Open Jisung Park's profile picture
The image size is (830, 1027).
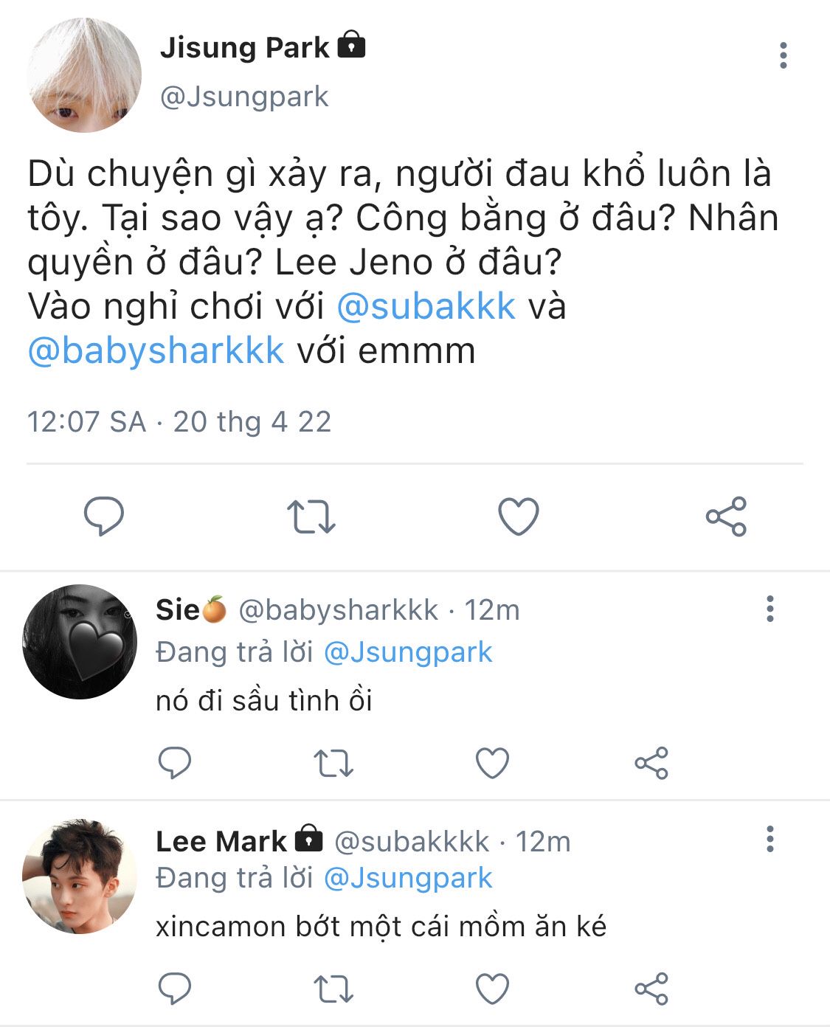point(83,75)
